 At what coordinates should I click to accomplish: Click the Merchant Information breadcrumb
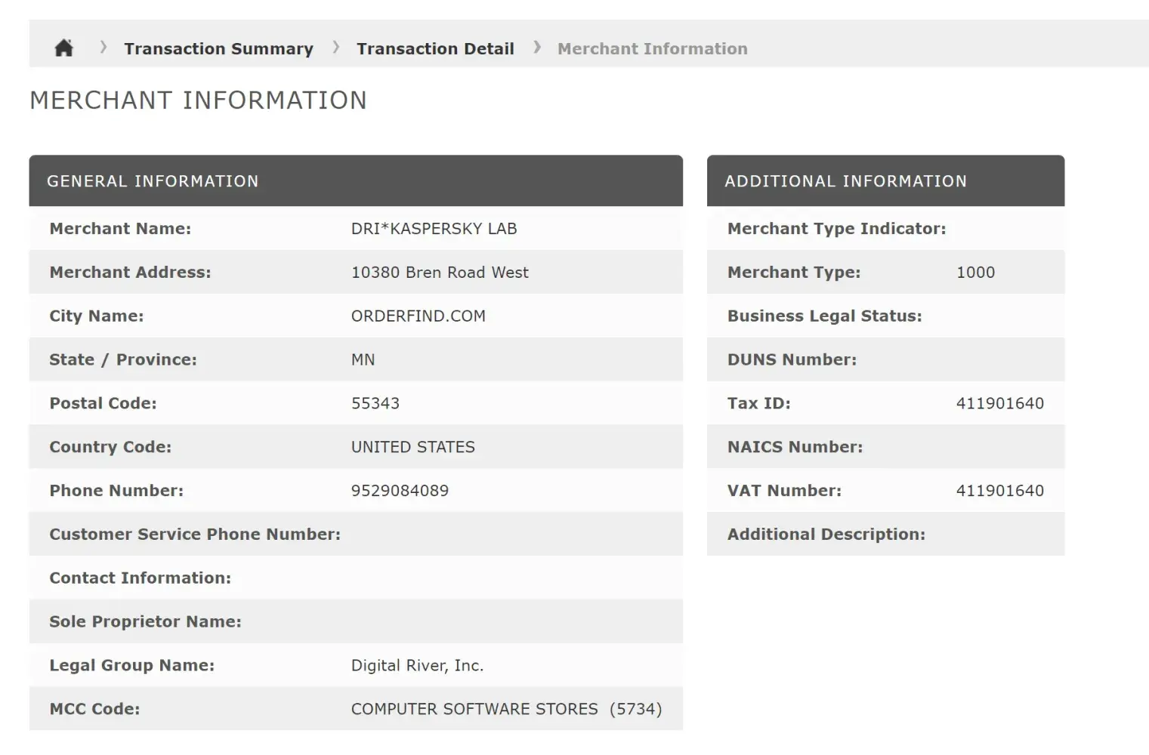652,48
